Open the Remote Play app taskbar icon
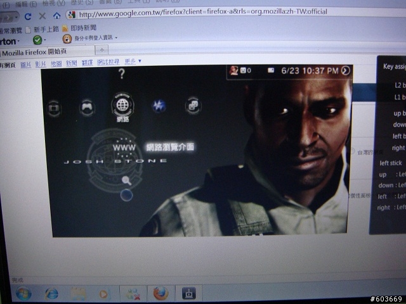 [189, 293]
